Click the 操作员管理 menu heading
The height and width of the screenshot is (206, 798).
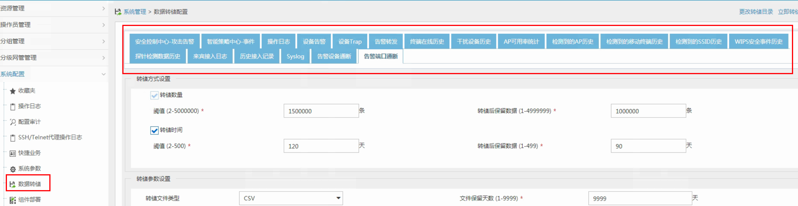pos(15,25)
